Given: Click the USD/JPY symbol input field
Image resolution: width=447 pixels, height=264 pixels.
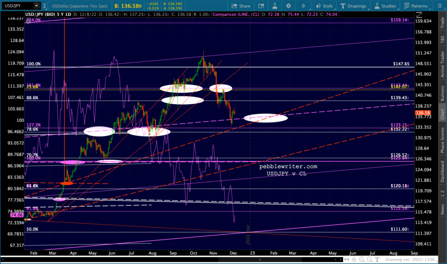Looking at the screenshot, I should (x=17, y=6).
